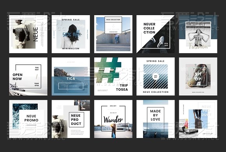
Task: Select the Neue Promo ocean template
Action: tap(28, 119)
